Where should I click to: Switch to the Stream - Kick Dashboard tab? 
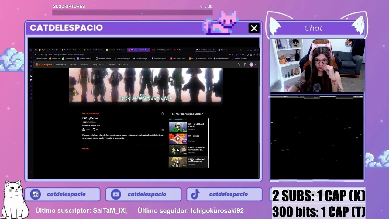[x=93, y=50]
